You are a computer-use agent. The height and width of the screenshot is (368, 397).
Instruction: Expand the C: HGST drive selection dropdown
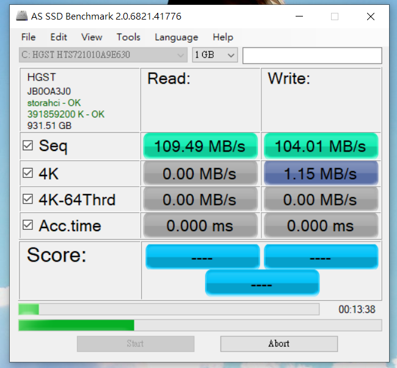pyautogui.click(x=103, y=55)
